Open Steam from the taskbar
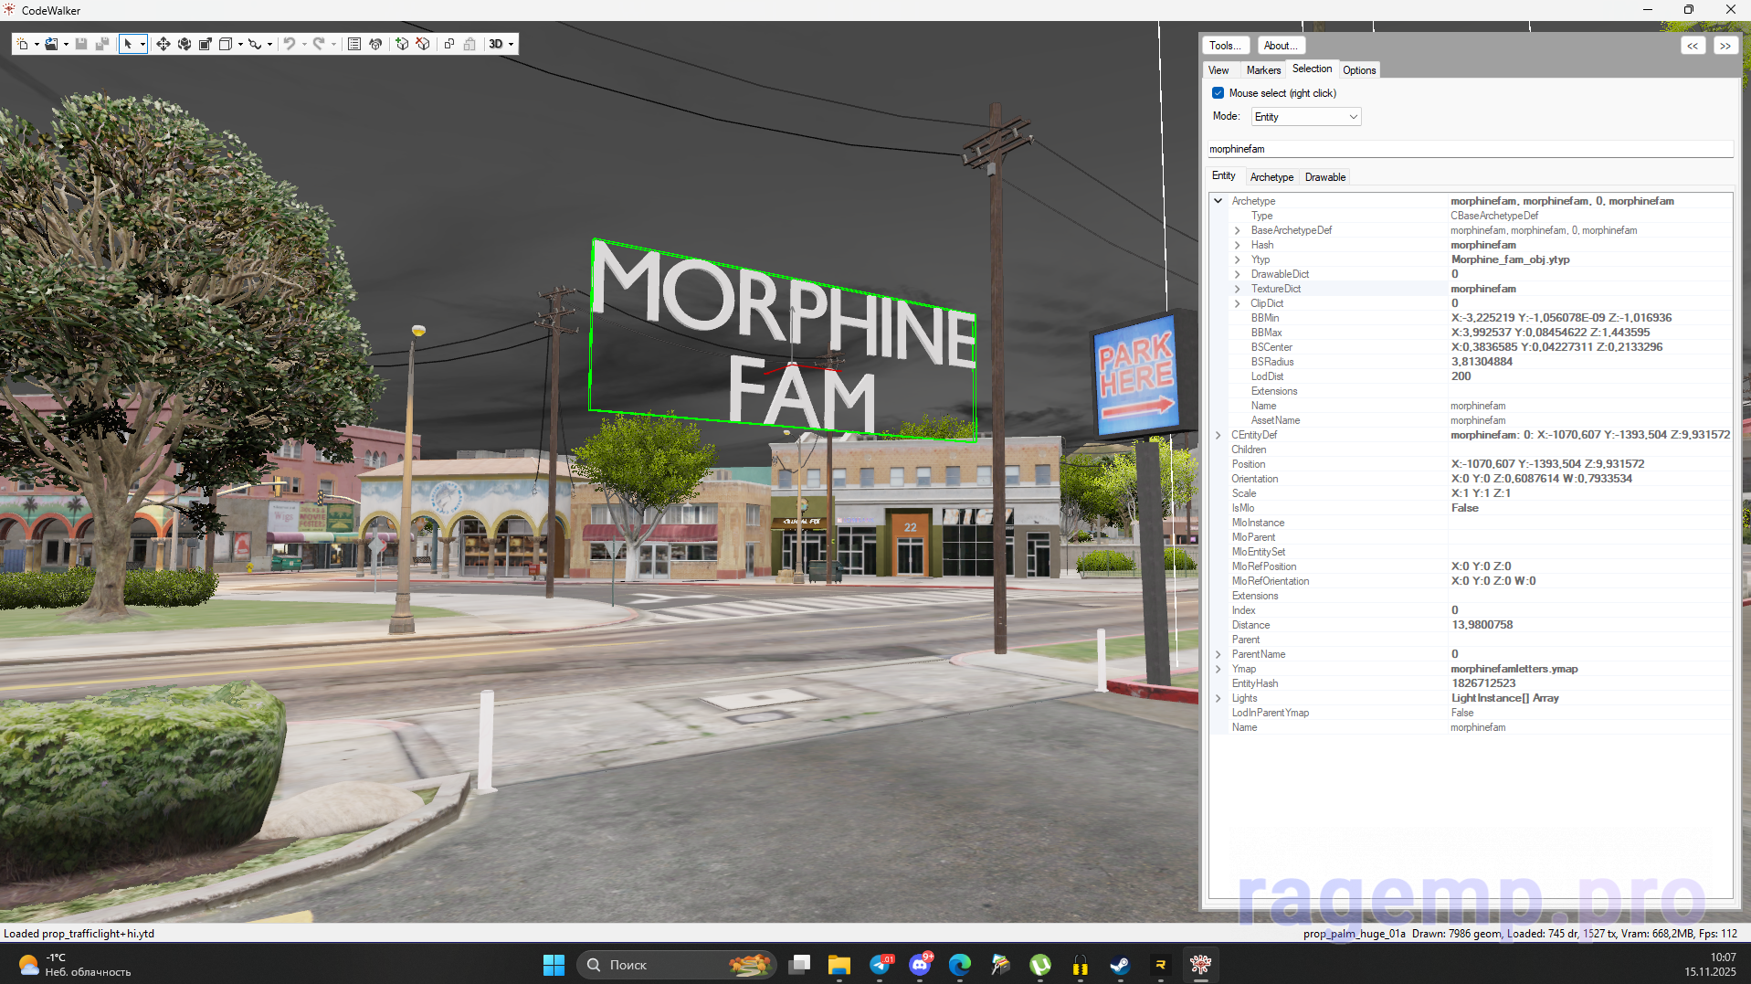 1120,965
